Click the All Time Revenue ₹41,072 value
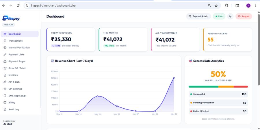This screenshot has width=260, height=130. pos(165,40)
